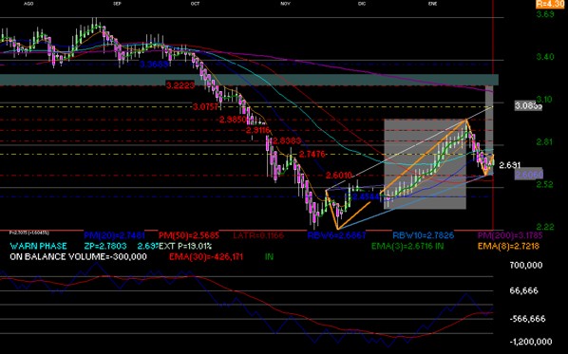Click the -1,200,000 volume scale value
The image size is (568, 354).
coord(531,342)
